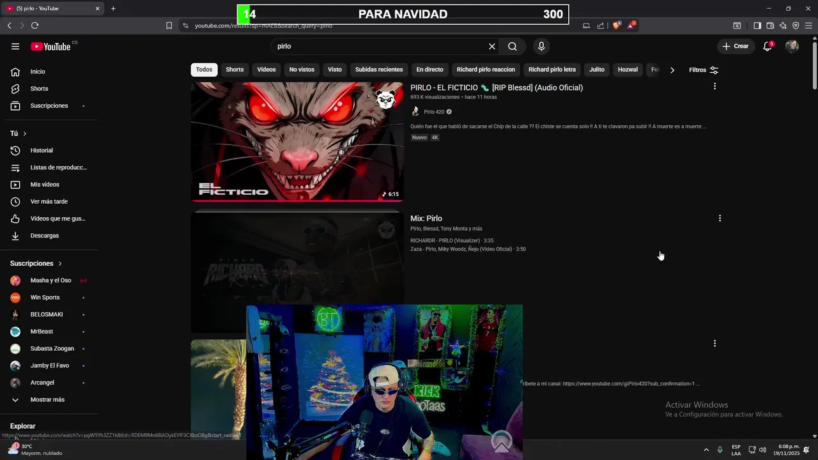Select the Julito filter chip

click(x=597, y=70)
